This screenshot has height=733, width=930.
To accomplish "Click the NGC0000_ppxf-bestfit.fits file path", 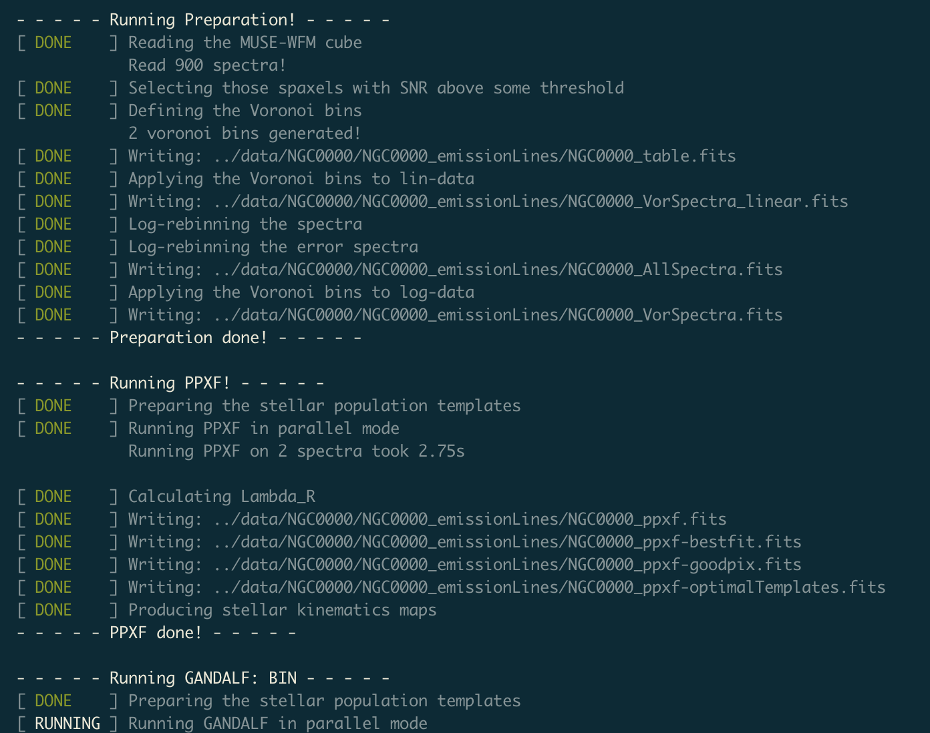I will (x=508, y=542).
